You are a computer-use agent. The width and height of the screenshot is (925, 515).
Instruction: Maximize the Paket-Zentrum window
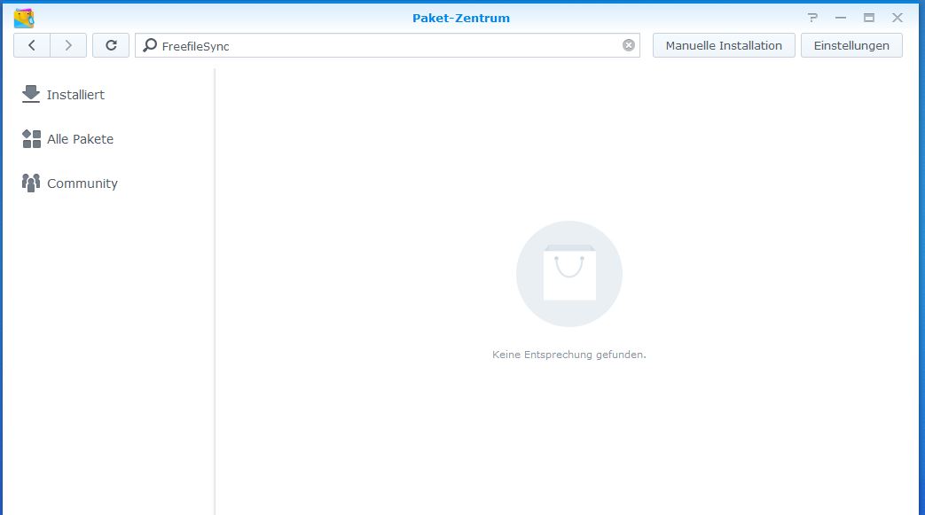[869, 18]
